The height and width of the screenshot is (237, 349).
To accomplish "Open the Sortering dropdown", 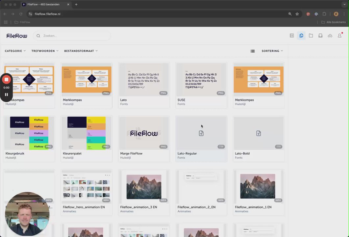I will [272, 51].
